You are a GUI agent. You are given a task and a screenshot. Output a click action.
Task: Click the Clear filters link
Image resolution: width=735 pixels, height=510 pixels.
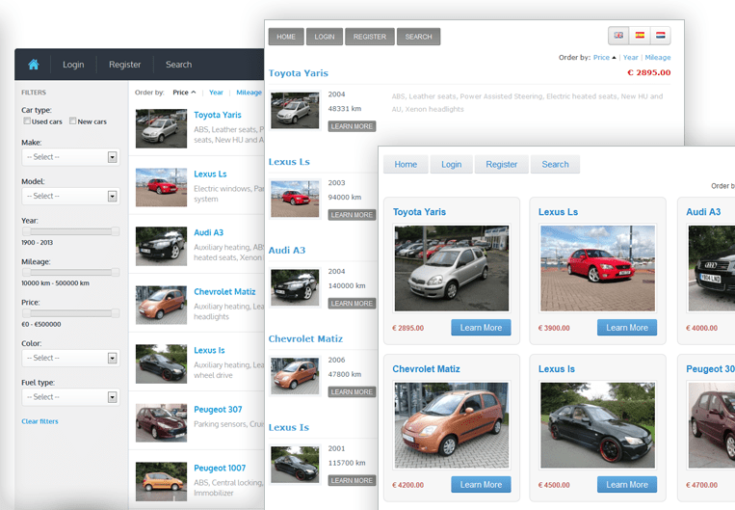tap(39, 421)
